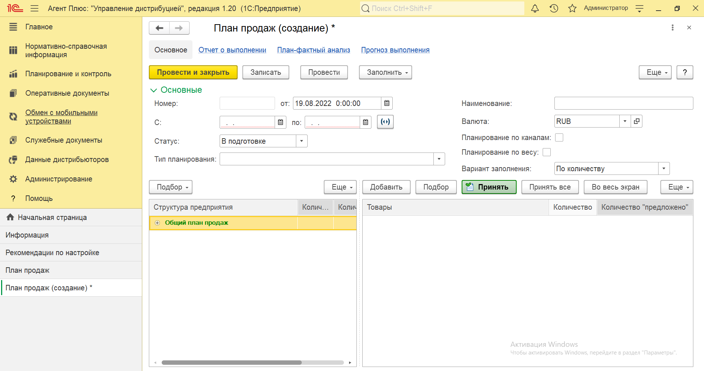Open Отчет о выполнении link tab
The width and height of the screenshot is (704, 371).
(x=232, y=50)
